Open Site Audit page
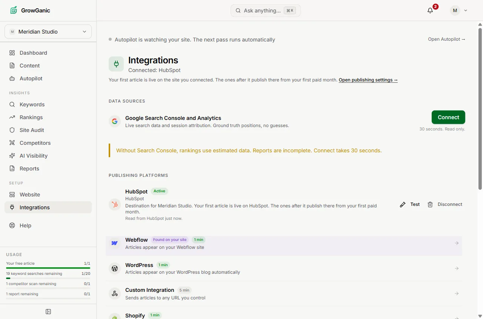 (48, 130)
